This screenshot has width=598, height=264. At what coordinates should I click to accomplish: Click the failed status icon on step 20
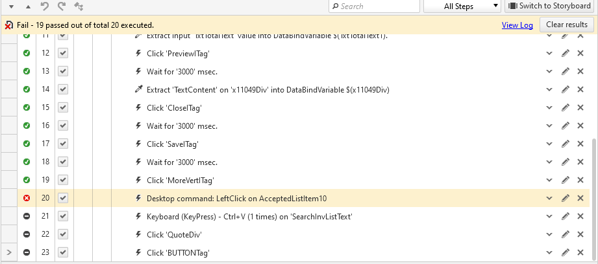coord(27,198)
